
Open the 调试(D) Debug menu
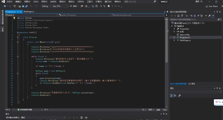coord(63,2)
